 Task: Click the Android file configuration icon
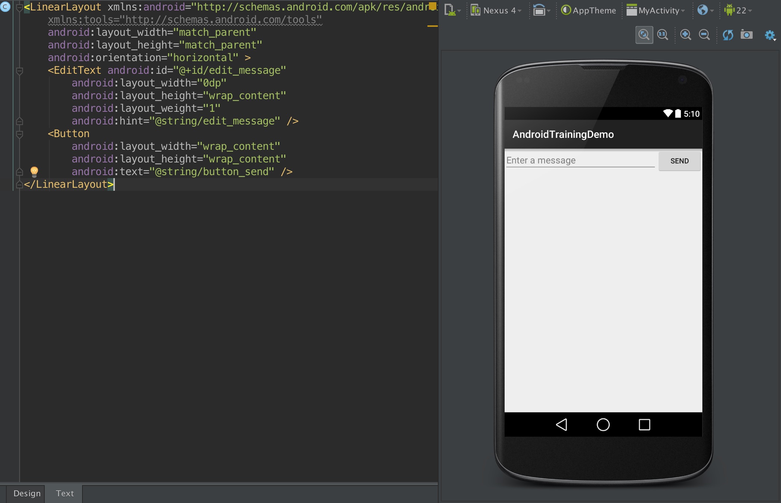(x=450, y=10)
